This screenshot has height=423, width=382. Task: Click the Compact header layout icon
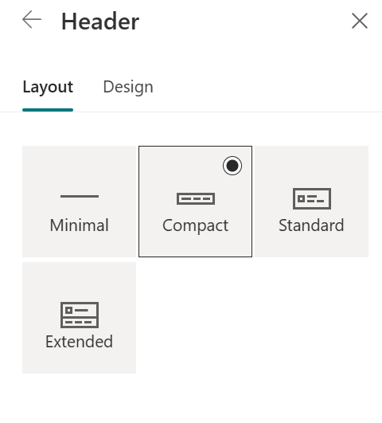(196, 199)
